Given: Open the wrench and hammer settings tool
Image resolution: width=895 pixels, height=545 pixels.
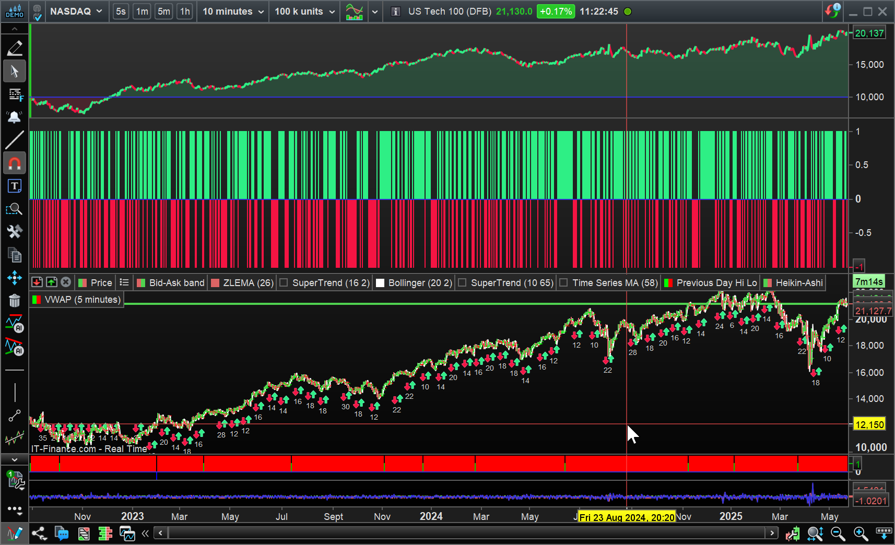Looking at the screenshot, I should point(15,232).
